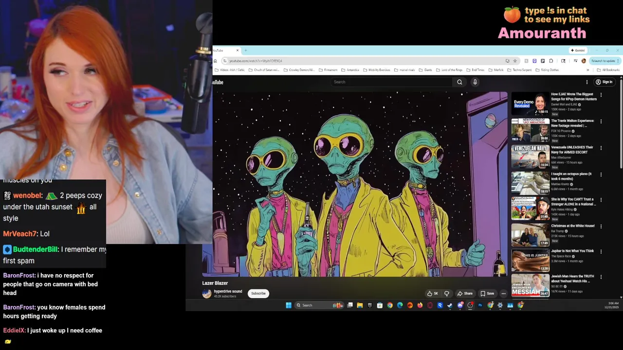Click the YouTube search magnifier button
The height and width of the screenshot is (350, 623).
coord(459,82)
